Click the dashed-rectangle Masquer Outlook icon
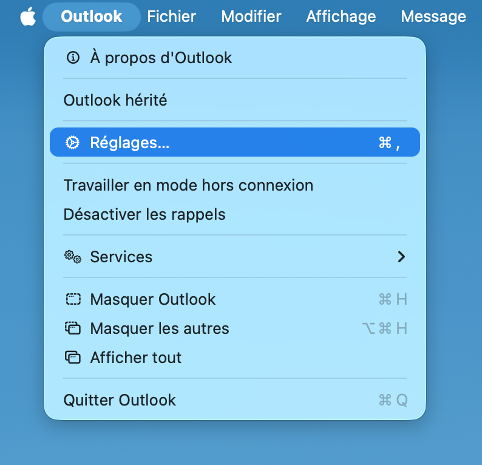This screenshot has width=482, height=465. pyautogui.click(x=73, y=299)
